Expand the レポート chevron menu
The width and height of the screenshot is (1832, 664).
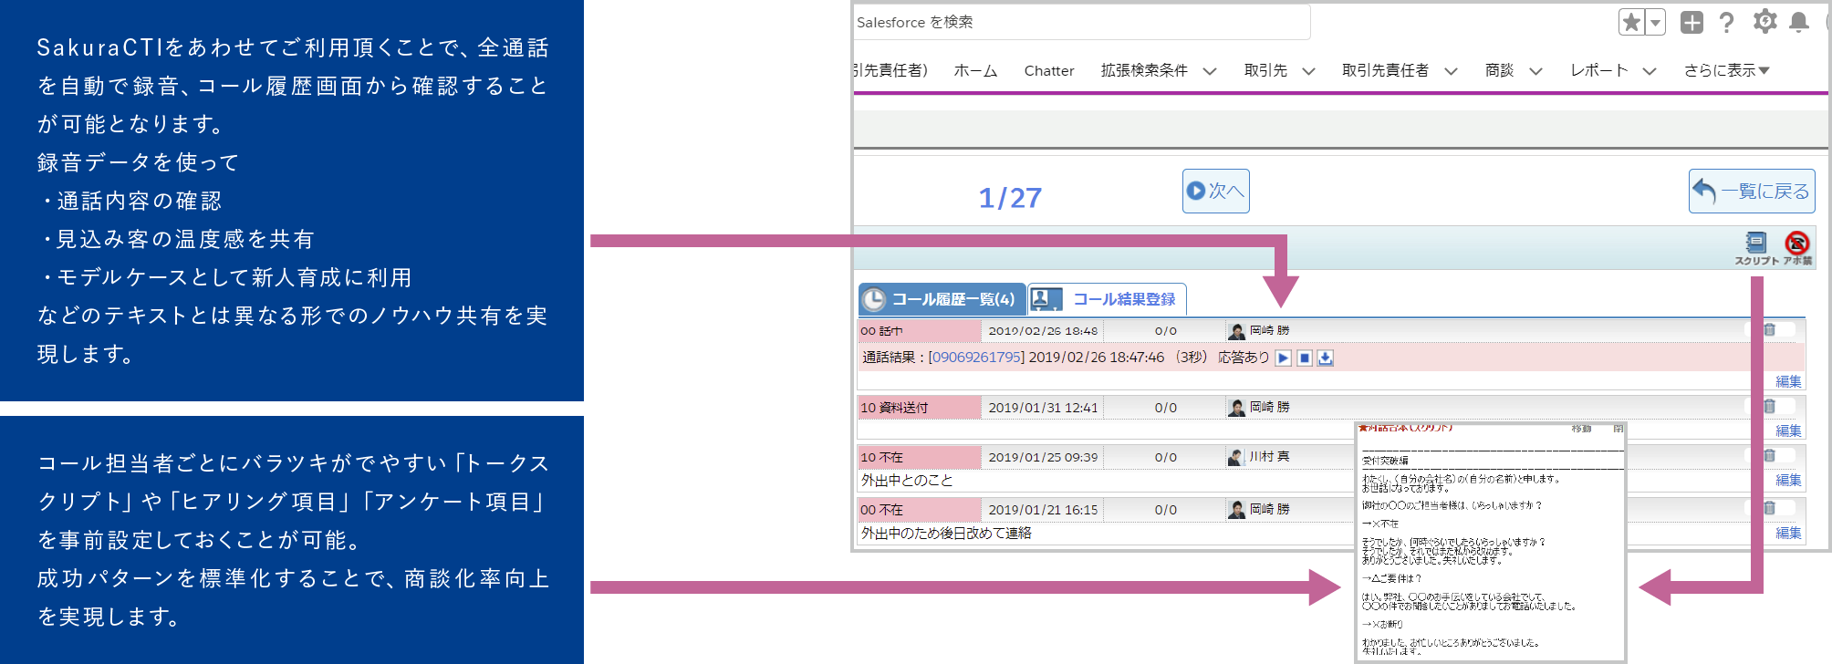(1649, 71)
